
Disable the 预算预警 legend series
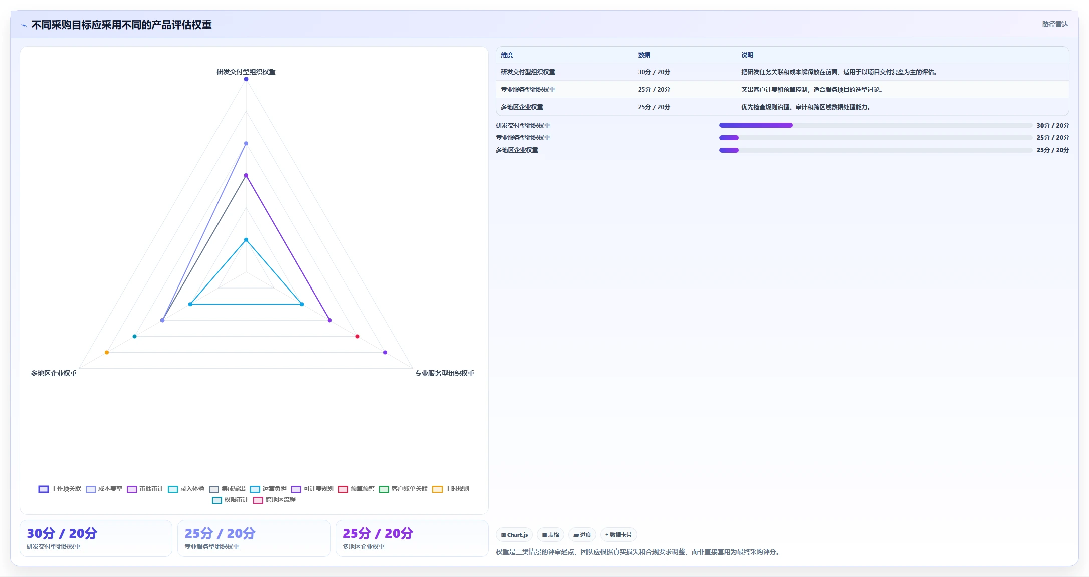coord(356,489)
